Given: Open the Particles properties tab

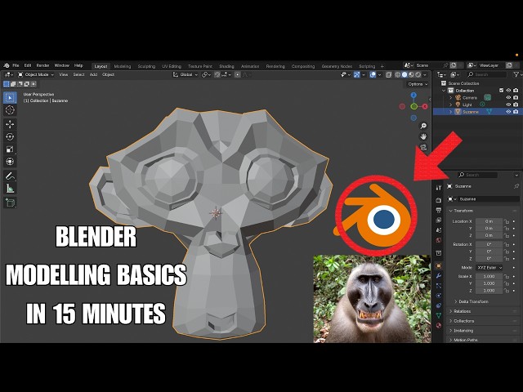Looking at the screenshot, I should click(439, 286).
